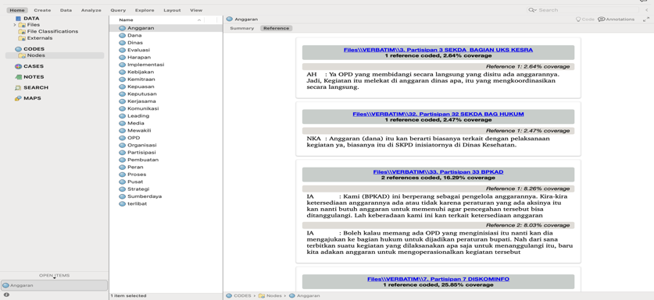This screenshot has height=300, width=654.
Task: Click the CODES section icon
Action: [x=18, y=49]
